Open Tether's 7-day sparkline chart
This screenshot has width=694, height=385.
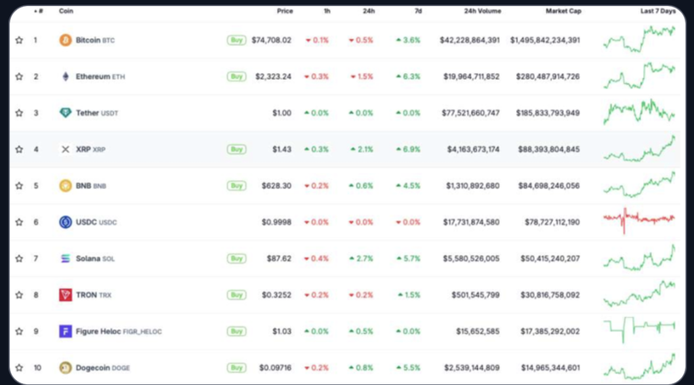pyautogui.click(x=640, y=112)
